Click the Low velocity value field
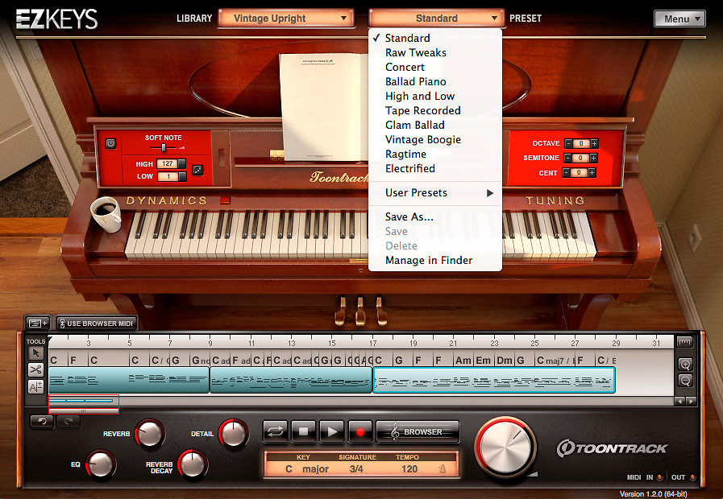 click(168, 176)
